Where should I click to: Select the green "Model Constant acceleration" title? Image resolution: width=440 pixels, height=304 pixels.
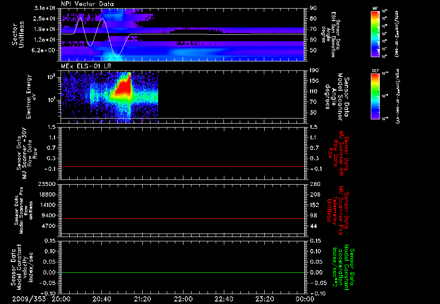coord(343,268)
